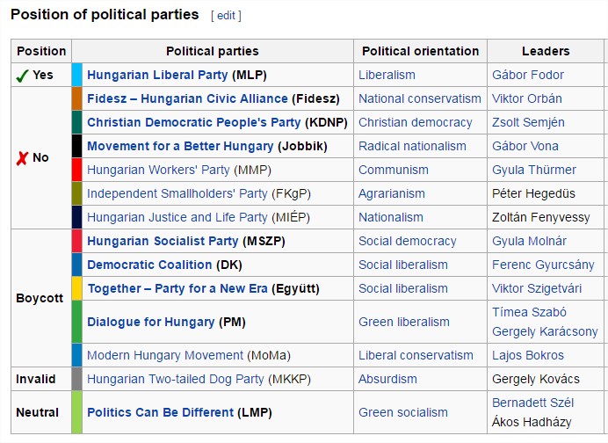
Task: Click the Political orientation column header
Action: (x=420, y=51)
